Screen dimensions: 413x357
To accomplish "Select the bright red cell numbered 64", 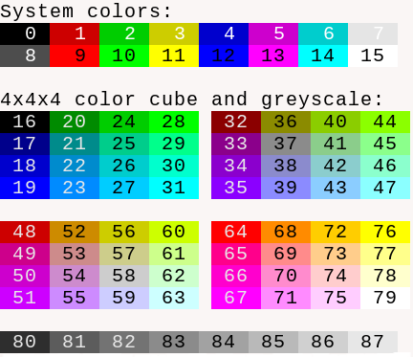I will pos(236,232).
